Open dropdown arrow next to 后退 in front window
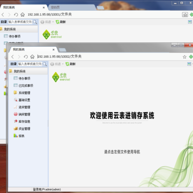The image size is (193, 193). pos(63,64)
